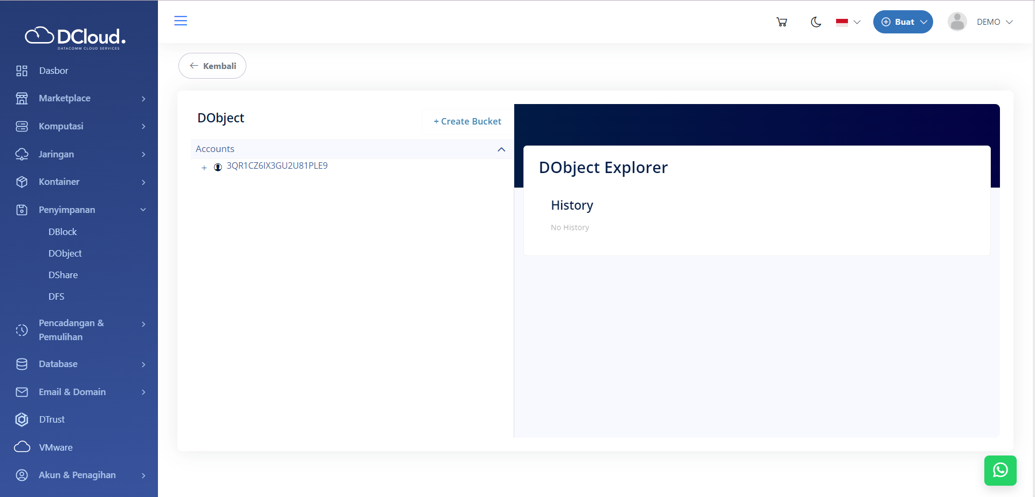
Task: Open DTrust from the sidebar
Action: coord(52,419)
